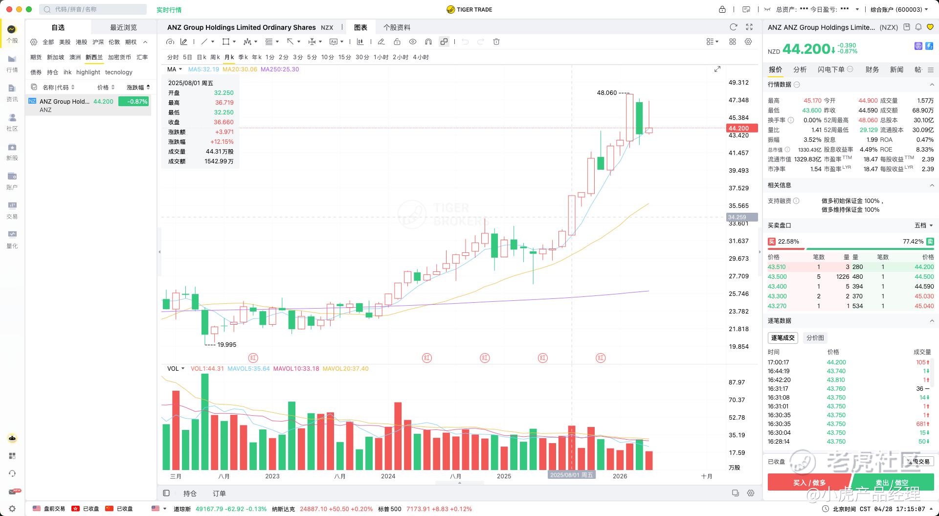The image size is (939, 516).
Task: Activate the magnet snap tool
Action: pyautogui.click(x=428, y=42)
